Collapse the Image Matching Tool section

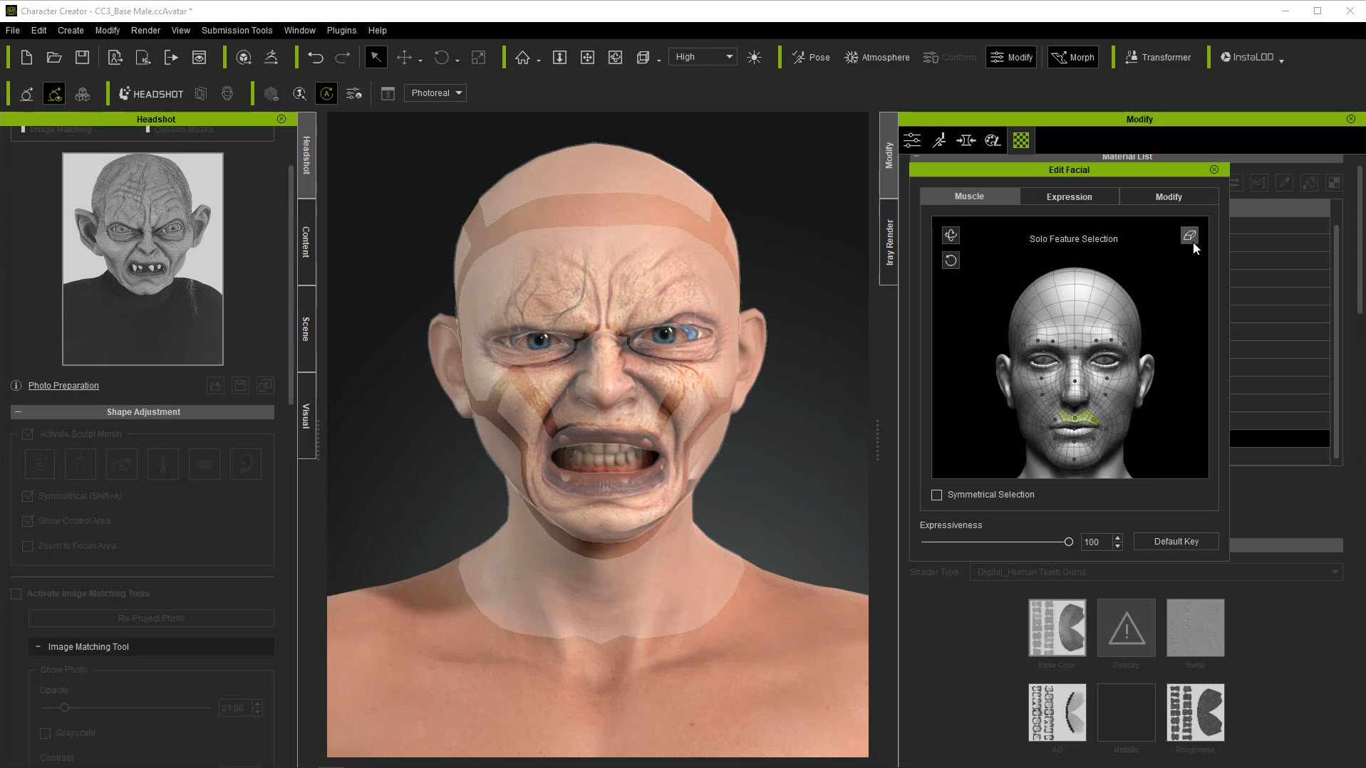tap(38, 647)
